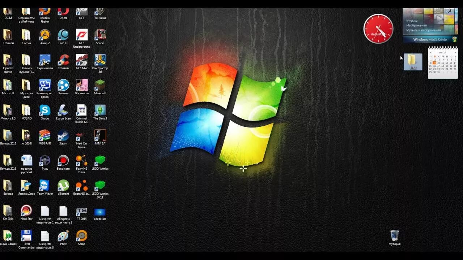
Task: Open the TS 2015 shortcut
Action: (x=82, y=212)
